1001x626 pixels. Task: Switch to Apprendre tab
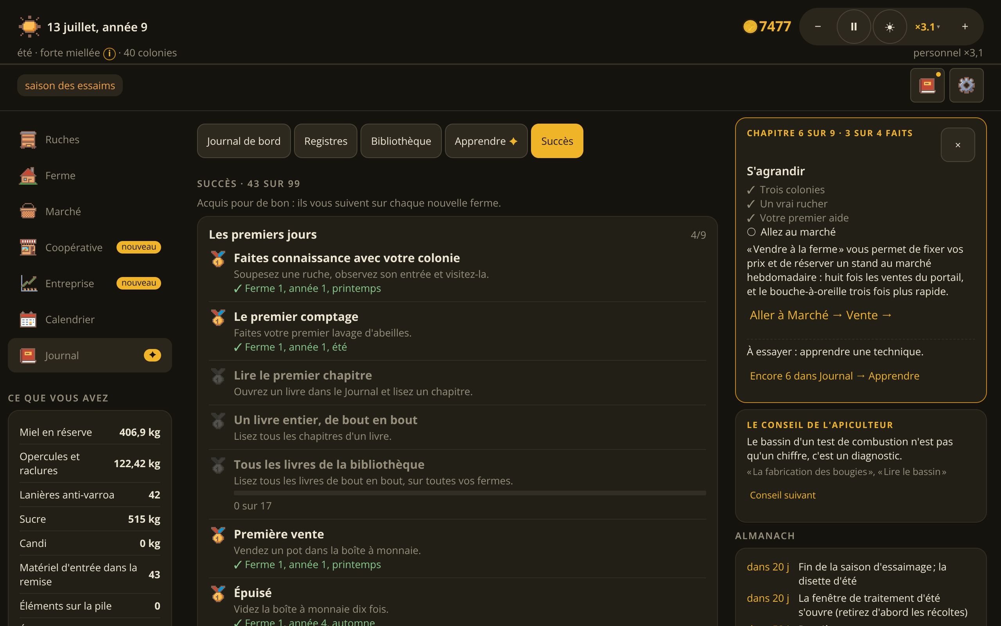click(x=486, y=141)
